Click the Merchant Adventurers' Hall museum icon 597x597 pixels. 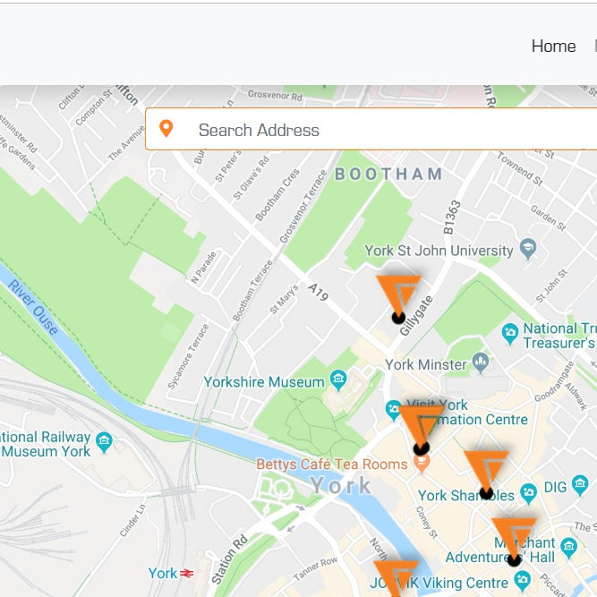click(569, 548)
